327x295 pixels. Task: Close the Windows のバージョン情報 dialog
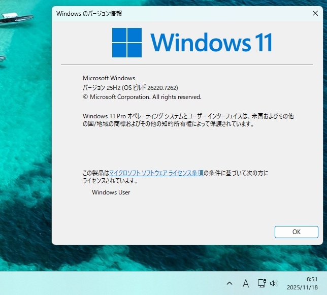[315, 13]
